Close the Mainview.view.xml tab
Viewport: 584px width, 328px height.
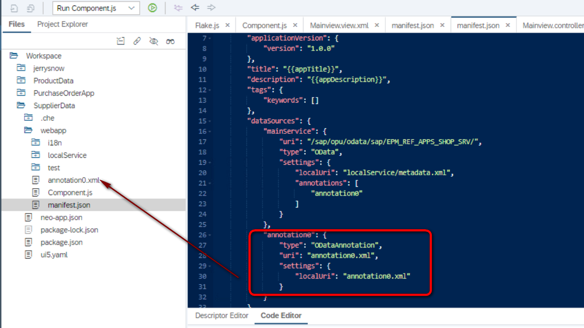pyautogui.click(x=377, y=25)
